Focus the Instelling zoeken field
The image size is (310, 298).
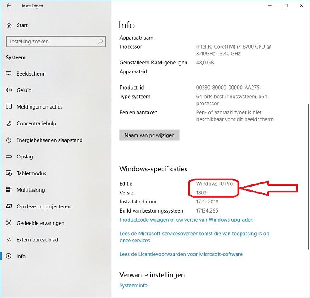[56, 41]
